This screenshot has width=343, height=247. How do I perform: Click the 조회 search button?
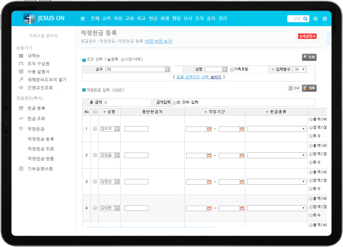[309, 57]
